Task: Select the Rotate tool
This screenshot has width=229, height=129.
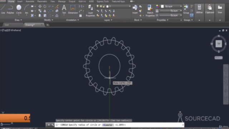Action: (45, 6)
